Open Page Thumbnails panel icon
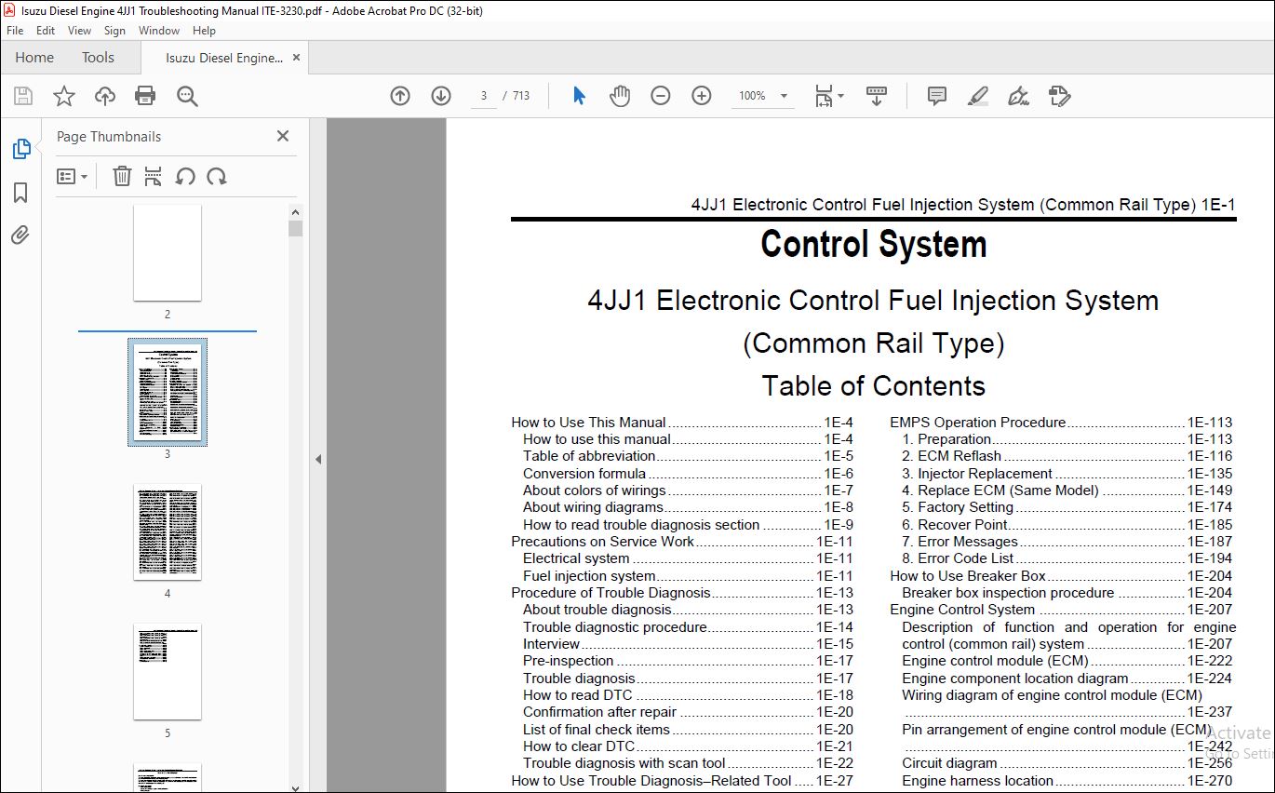The width and height of the screenshot is (1275, 793). coord(20,149)
